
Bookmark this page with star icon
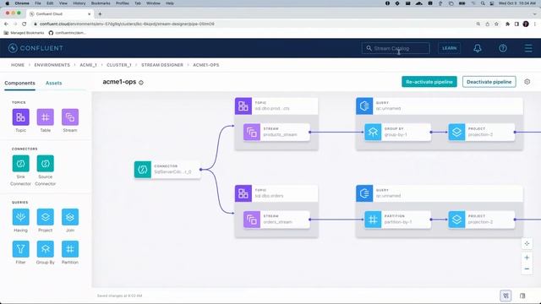pyautogui.click(x=496, y=24)
